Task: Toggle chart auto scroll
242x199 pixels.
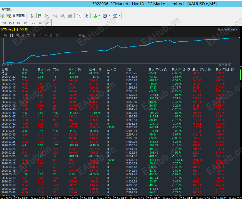Action: (x=79, y=16)
